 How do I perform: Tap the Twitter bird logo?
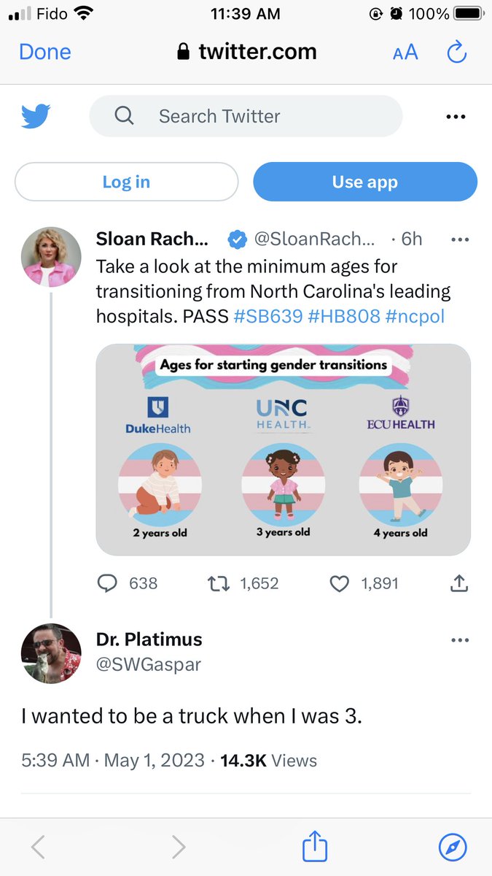35,116
